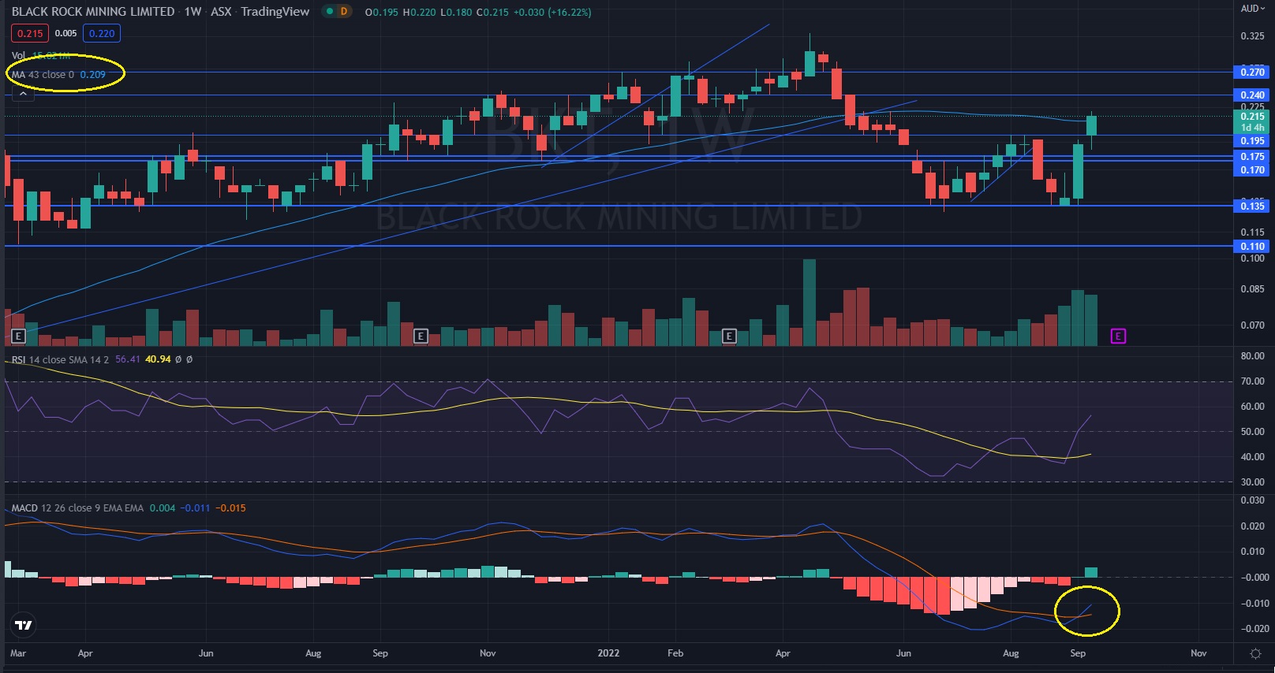
Task: Click the 0.110 horizontal line price label
Action: pos(1251,246)
